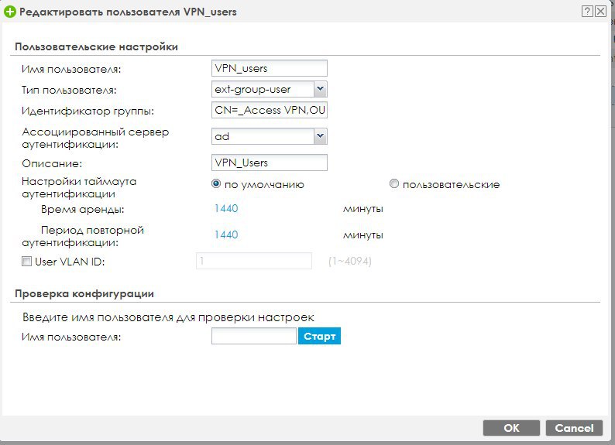Dismiss the dialog with Cancel
615x445 pixels.
[x=574, y=427]
